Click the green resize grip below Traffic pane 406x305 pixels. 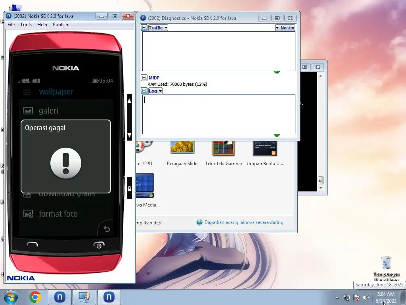pyautogui.click(x=277, y=72)
